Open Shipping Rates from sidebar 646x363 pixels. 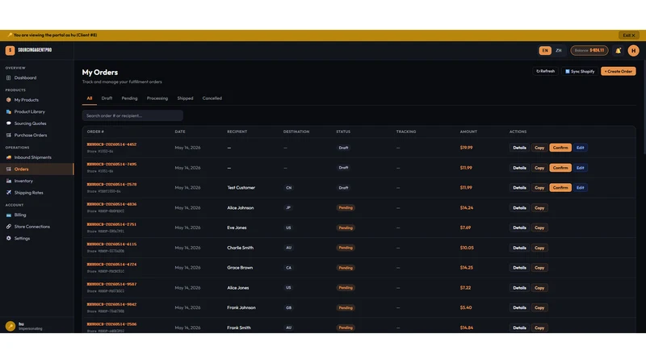pos(28,193)
